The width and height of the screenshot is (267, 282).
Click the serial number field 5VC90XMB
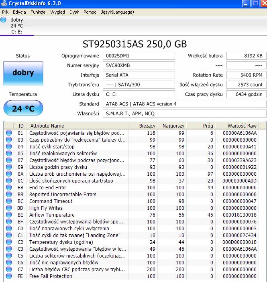139,65
